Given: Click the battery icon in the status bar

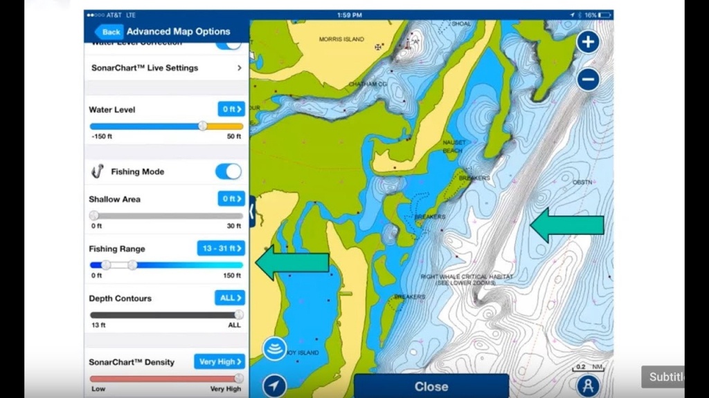Looking at the screenshot, I should pos(605,15).
